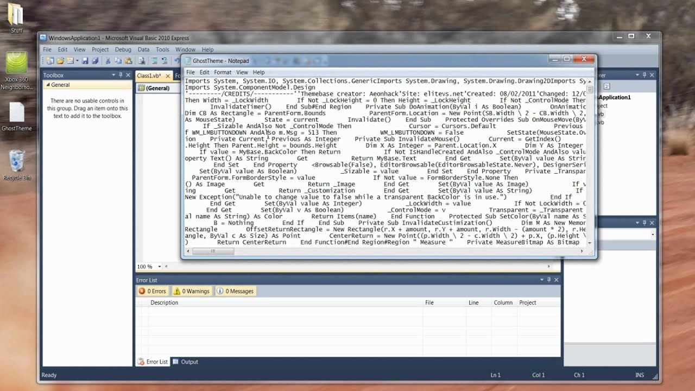Screen dimensions: 695x391
Task: Click the Solution Explorer auto-hide pin icon
Action: tap(645, 75)
